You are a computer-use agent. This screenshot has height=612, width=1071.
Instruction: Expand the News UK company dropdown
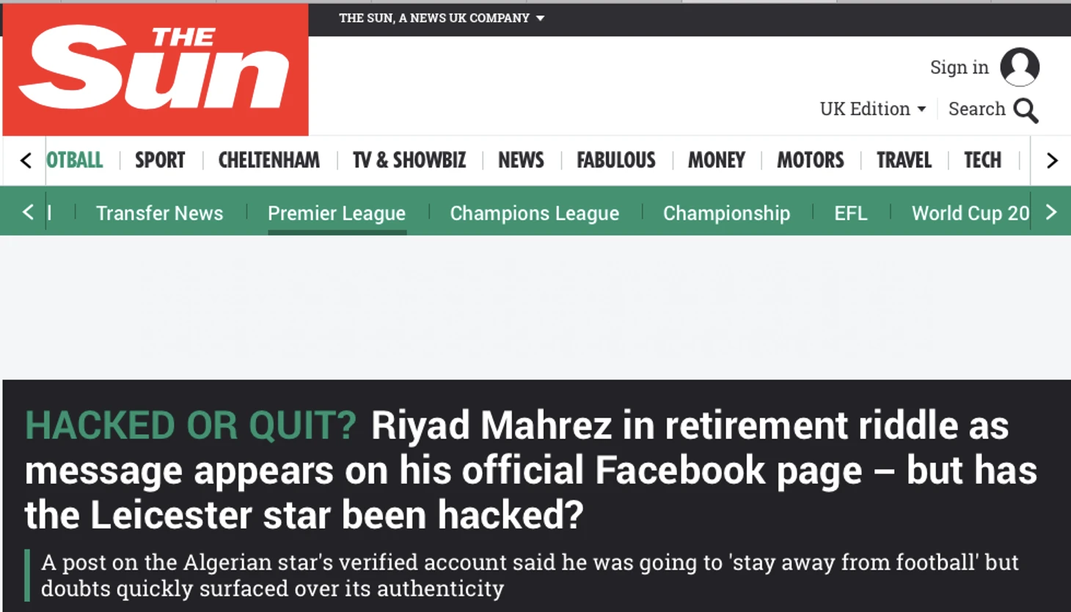click(x=442, y=18)
